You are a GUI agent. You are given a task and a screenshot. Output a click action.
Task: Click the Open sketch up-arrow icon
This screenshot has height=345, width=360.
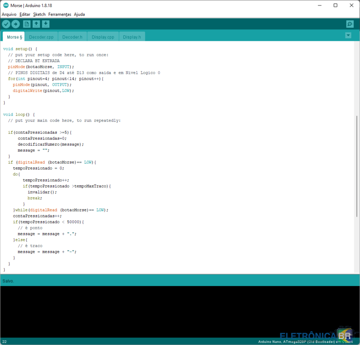pyautogui.click(x=36, y=24)
